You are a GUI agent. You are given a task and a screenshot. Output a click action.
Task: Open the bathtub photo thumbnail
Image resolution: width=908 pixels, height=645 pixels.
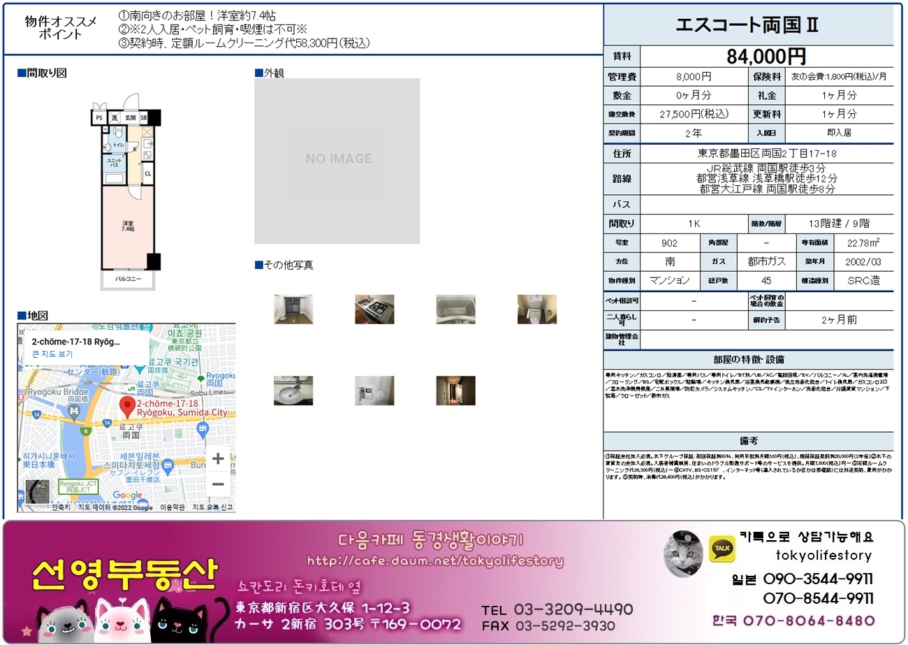point(455,309)
